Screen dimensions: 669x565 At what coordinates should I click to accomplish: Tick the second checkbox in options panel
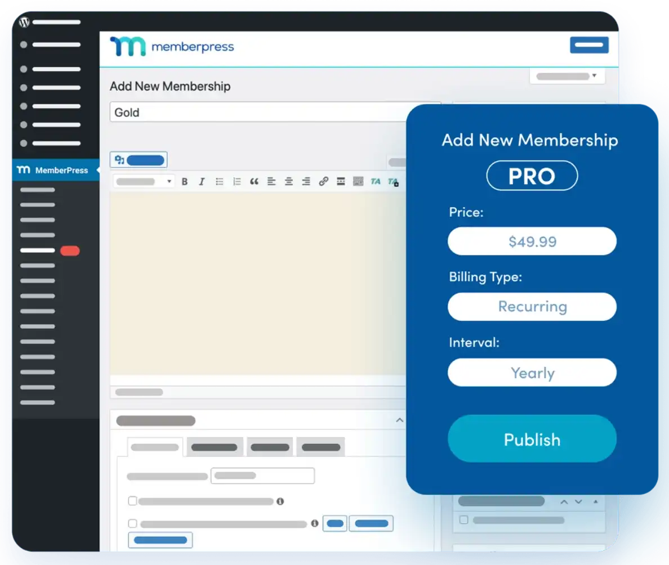coord(133,523)
